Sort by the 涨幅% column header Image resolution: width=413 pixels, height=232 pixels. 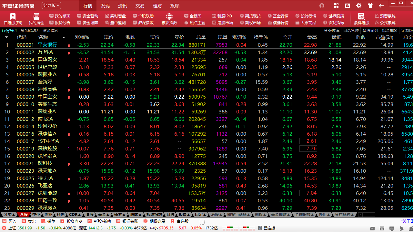[82, 37]
